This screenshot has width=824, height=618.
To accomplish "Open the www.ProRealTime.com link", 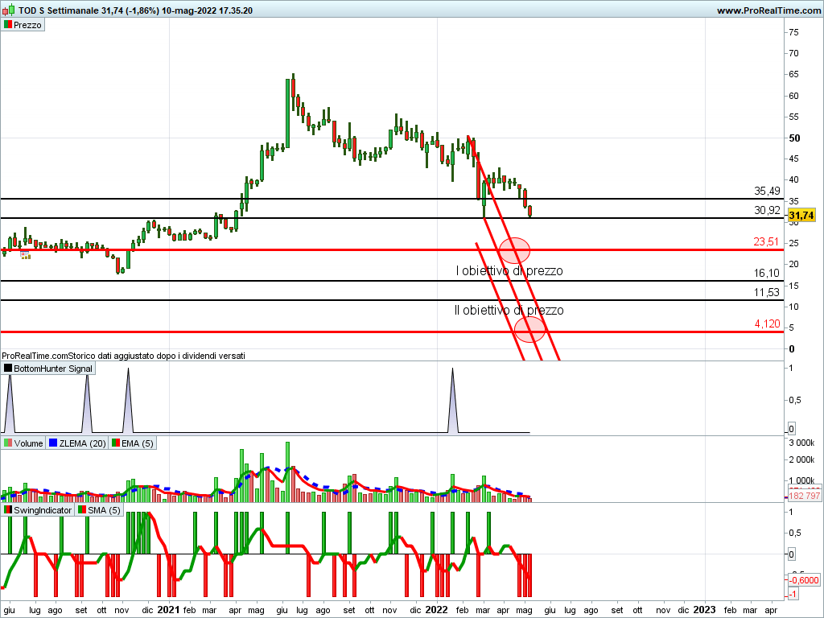I will [x=768, y=10].
